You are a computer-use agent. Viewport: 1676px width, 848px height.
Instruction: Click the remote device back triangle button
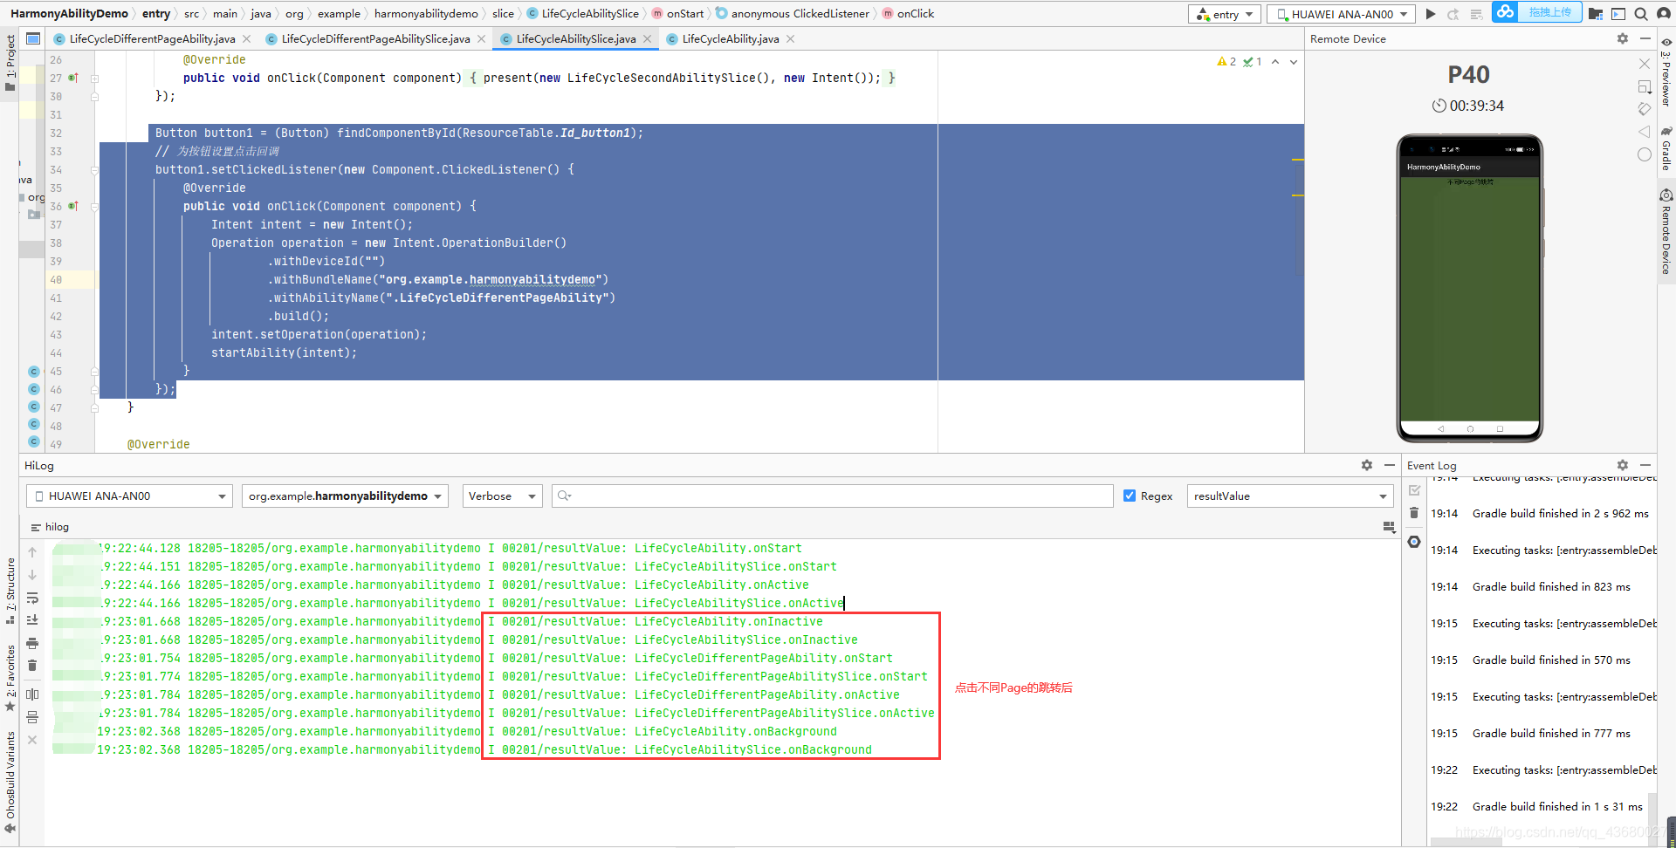point(1645,132)
